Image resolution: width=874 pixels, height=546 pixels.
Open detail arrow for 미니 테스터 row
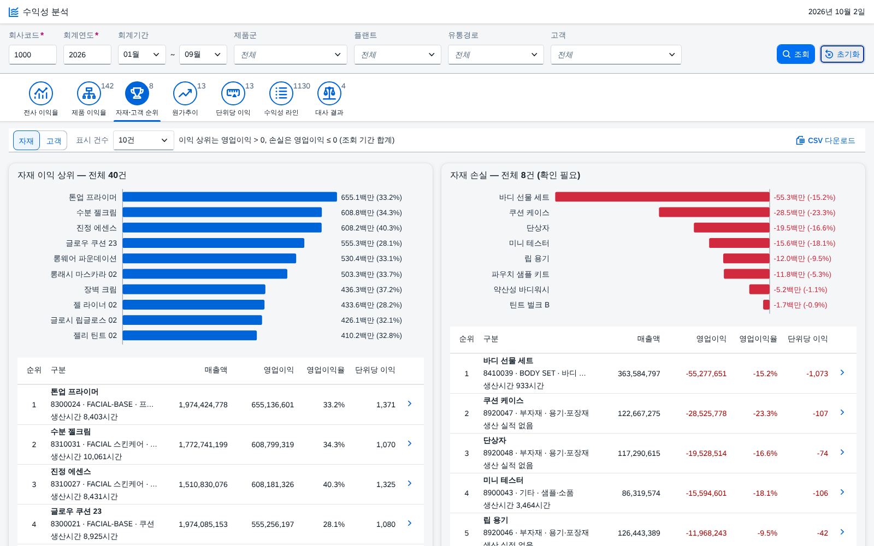pos(842,492)
